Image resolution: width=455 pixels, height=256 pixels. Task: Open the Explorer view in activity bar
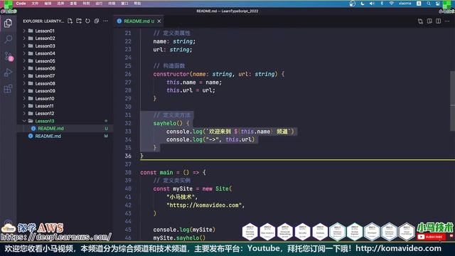(8, 23)
